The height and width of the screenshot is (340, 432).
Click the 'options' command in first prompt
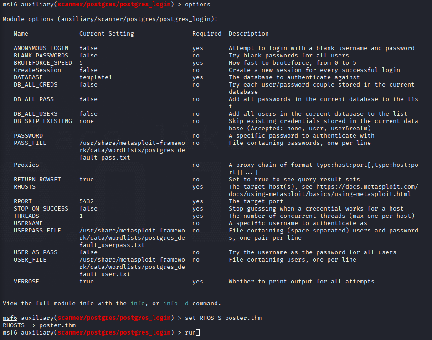click(x=197, y=5)
